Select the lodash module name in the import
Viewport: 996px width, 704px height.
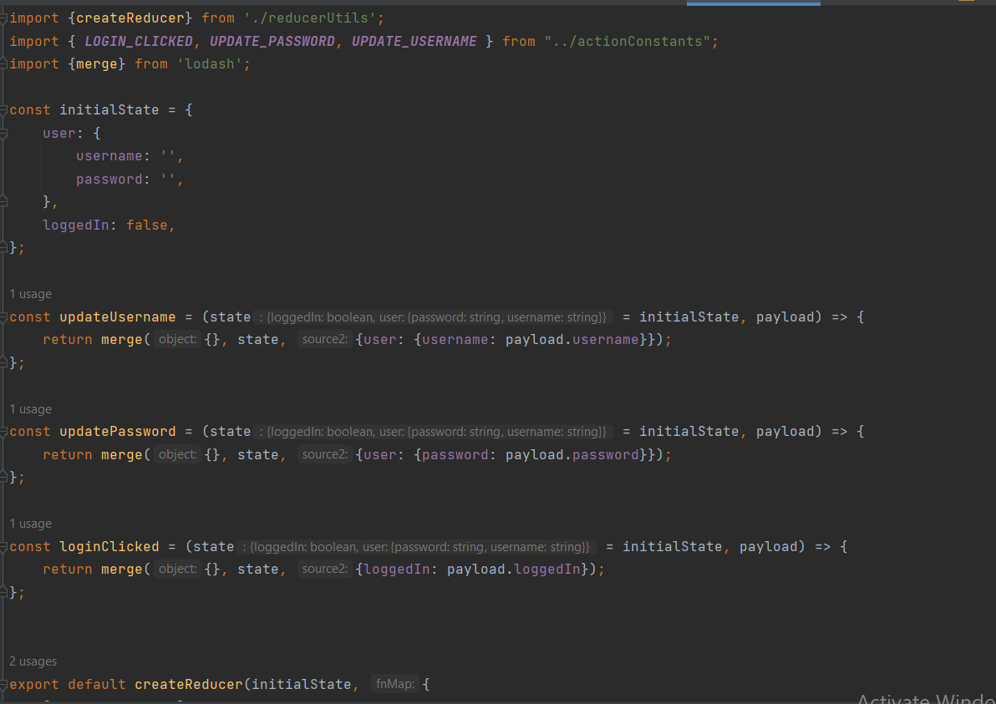click(x=212, y=63)
